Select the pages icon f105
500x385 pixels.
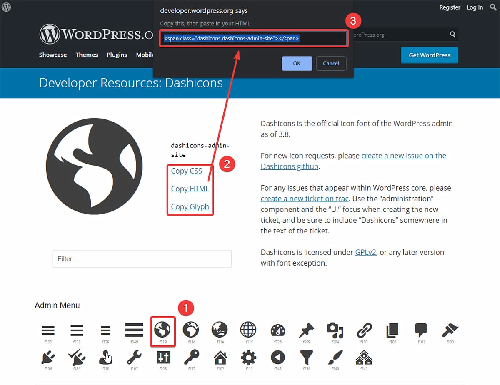click(392, 330)
